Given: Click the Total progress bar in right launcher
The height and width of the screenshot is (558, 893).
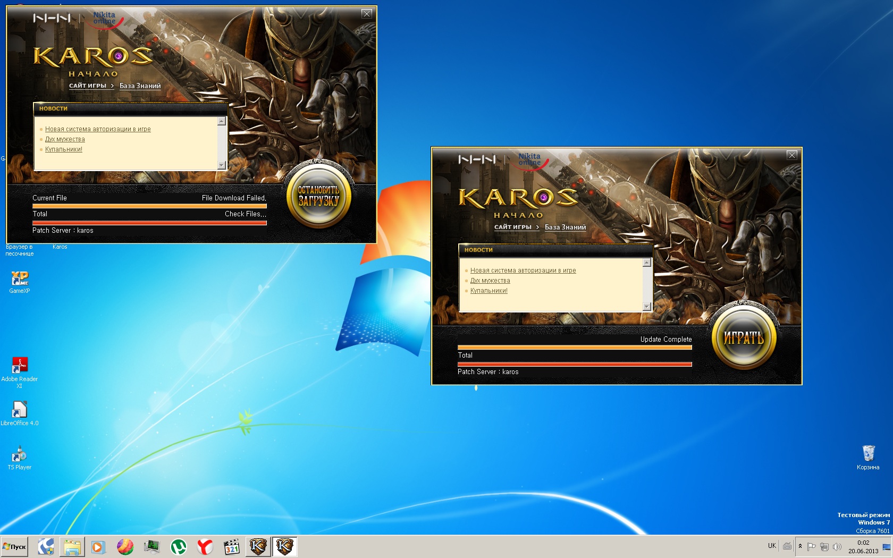Looking at the screenshot, I should click(575, 364).
